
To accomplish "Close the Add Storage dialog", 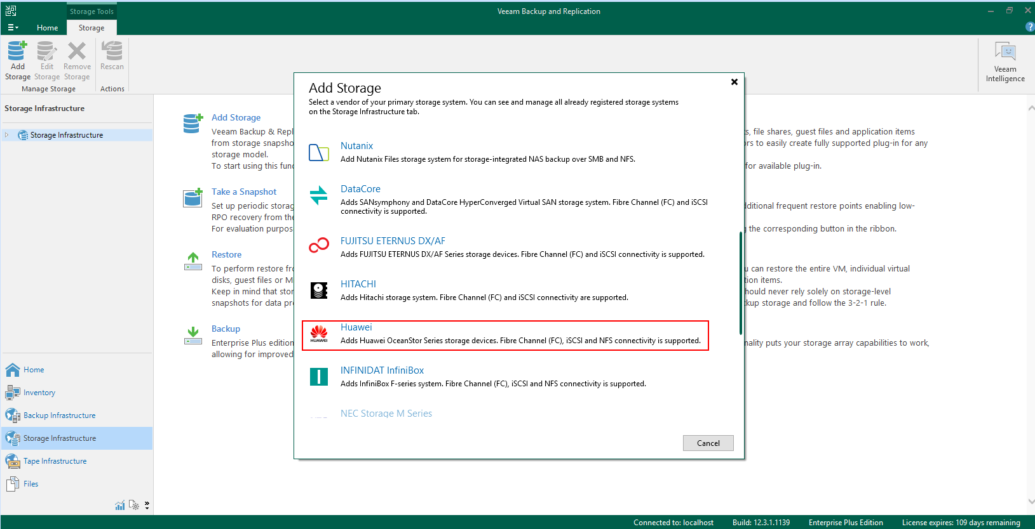I will click(x=734, y=82).
